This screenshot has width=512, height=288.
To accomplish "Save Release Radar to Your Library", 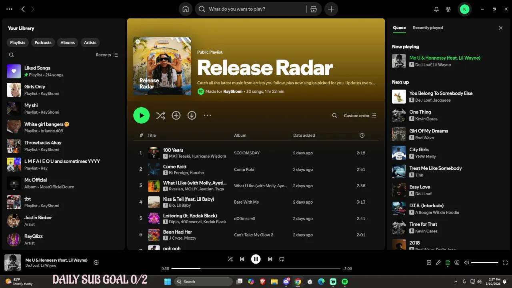I will 176,115.
